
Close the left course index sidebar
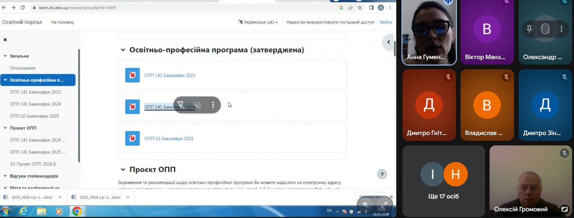pos(5,39)
